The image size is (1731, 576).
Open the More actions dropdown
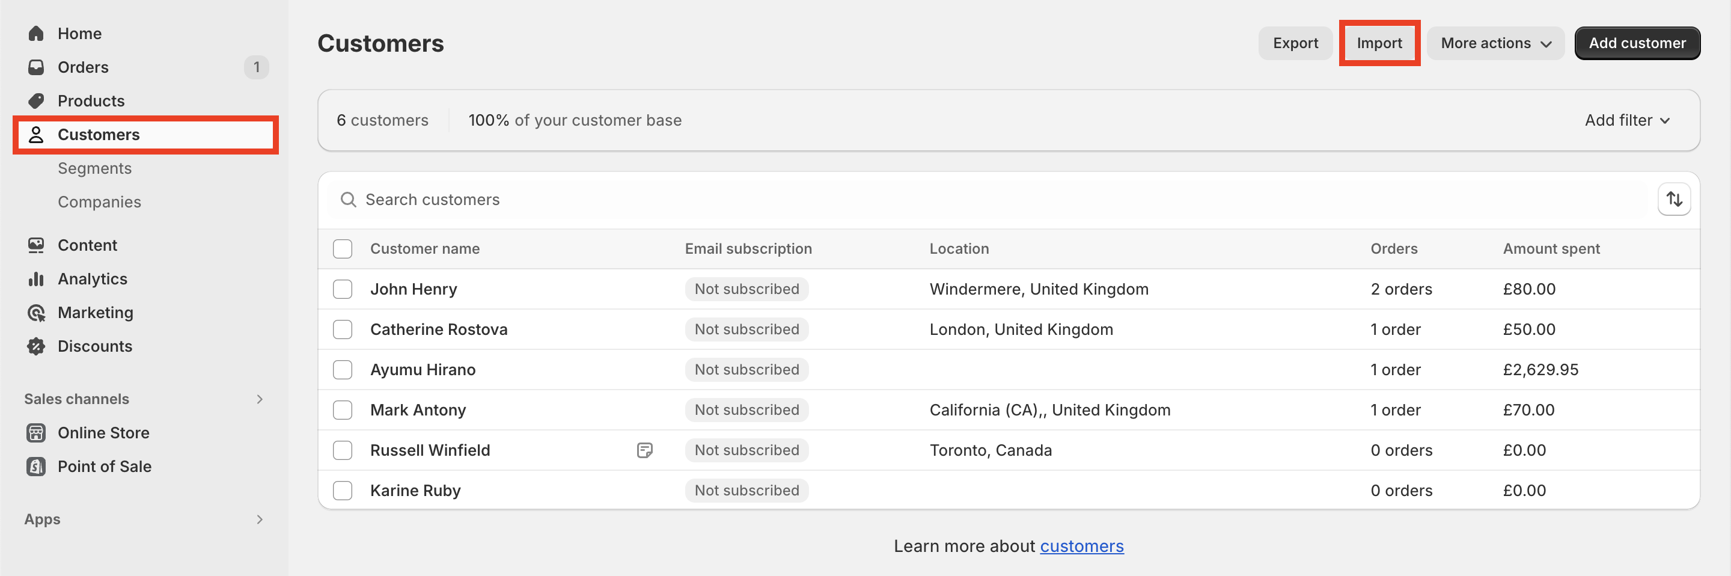(1496, 43)
